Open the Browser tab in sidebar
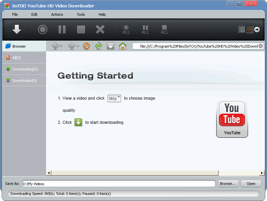 (x=24, y=46)
